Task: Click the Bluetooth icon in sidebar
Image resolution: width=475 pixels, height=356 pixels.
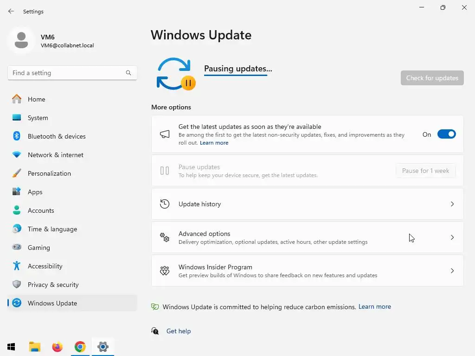Action: [x=17, y=136]
